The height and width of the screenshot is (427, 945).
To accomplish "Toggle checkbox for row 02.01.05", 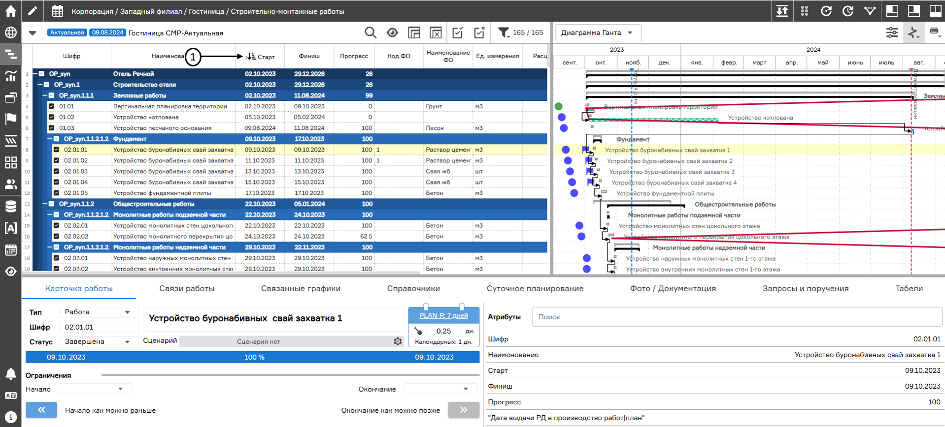I will click(56, 193).
